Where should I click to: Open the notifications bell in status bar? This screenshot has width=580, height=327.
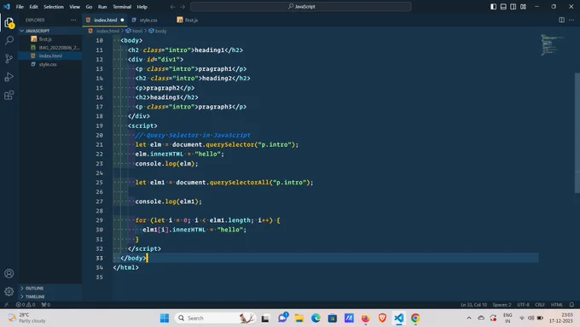[571, 305]
